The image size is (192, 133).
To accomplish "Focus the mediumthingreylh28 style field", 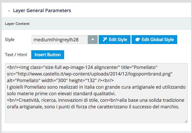I will 60,40.
